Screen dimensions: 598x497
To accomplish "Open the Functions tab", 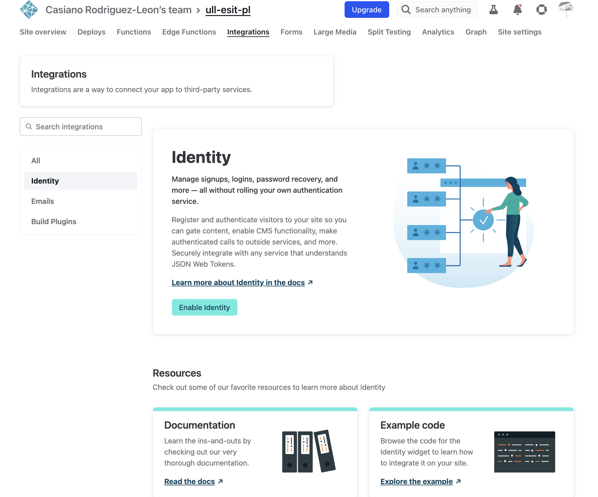I will coord(134,32).
